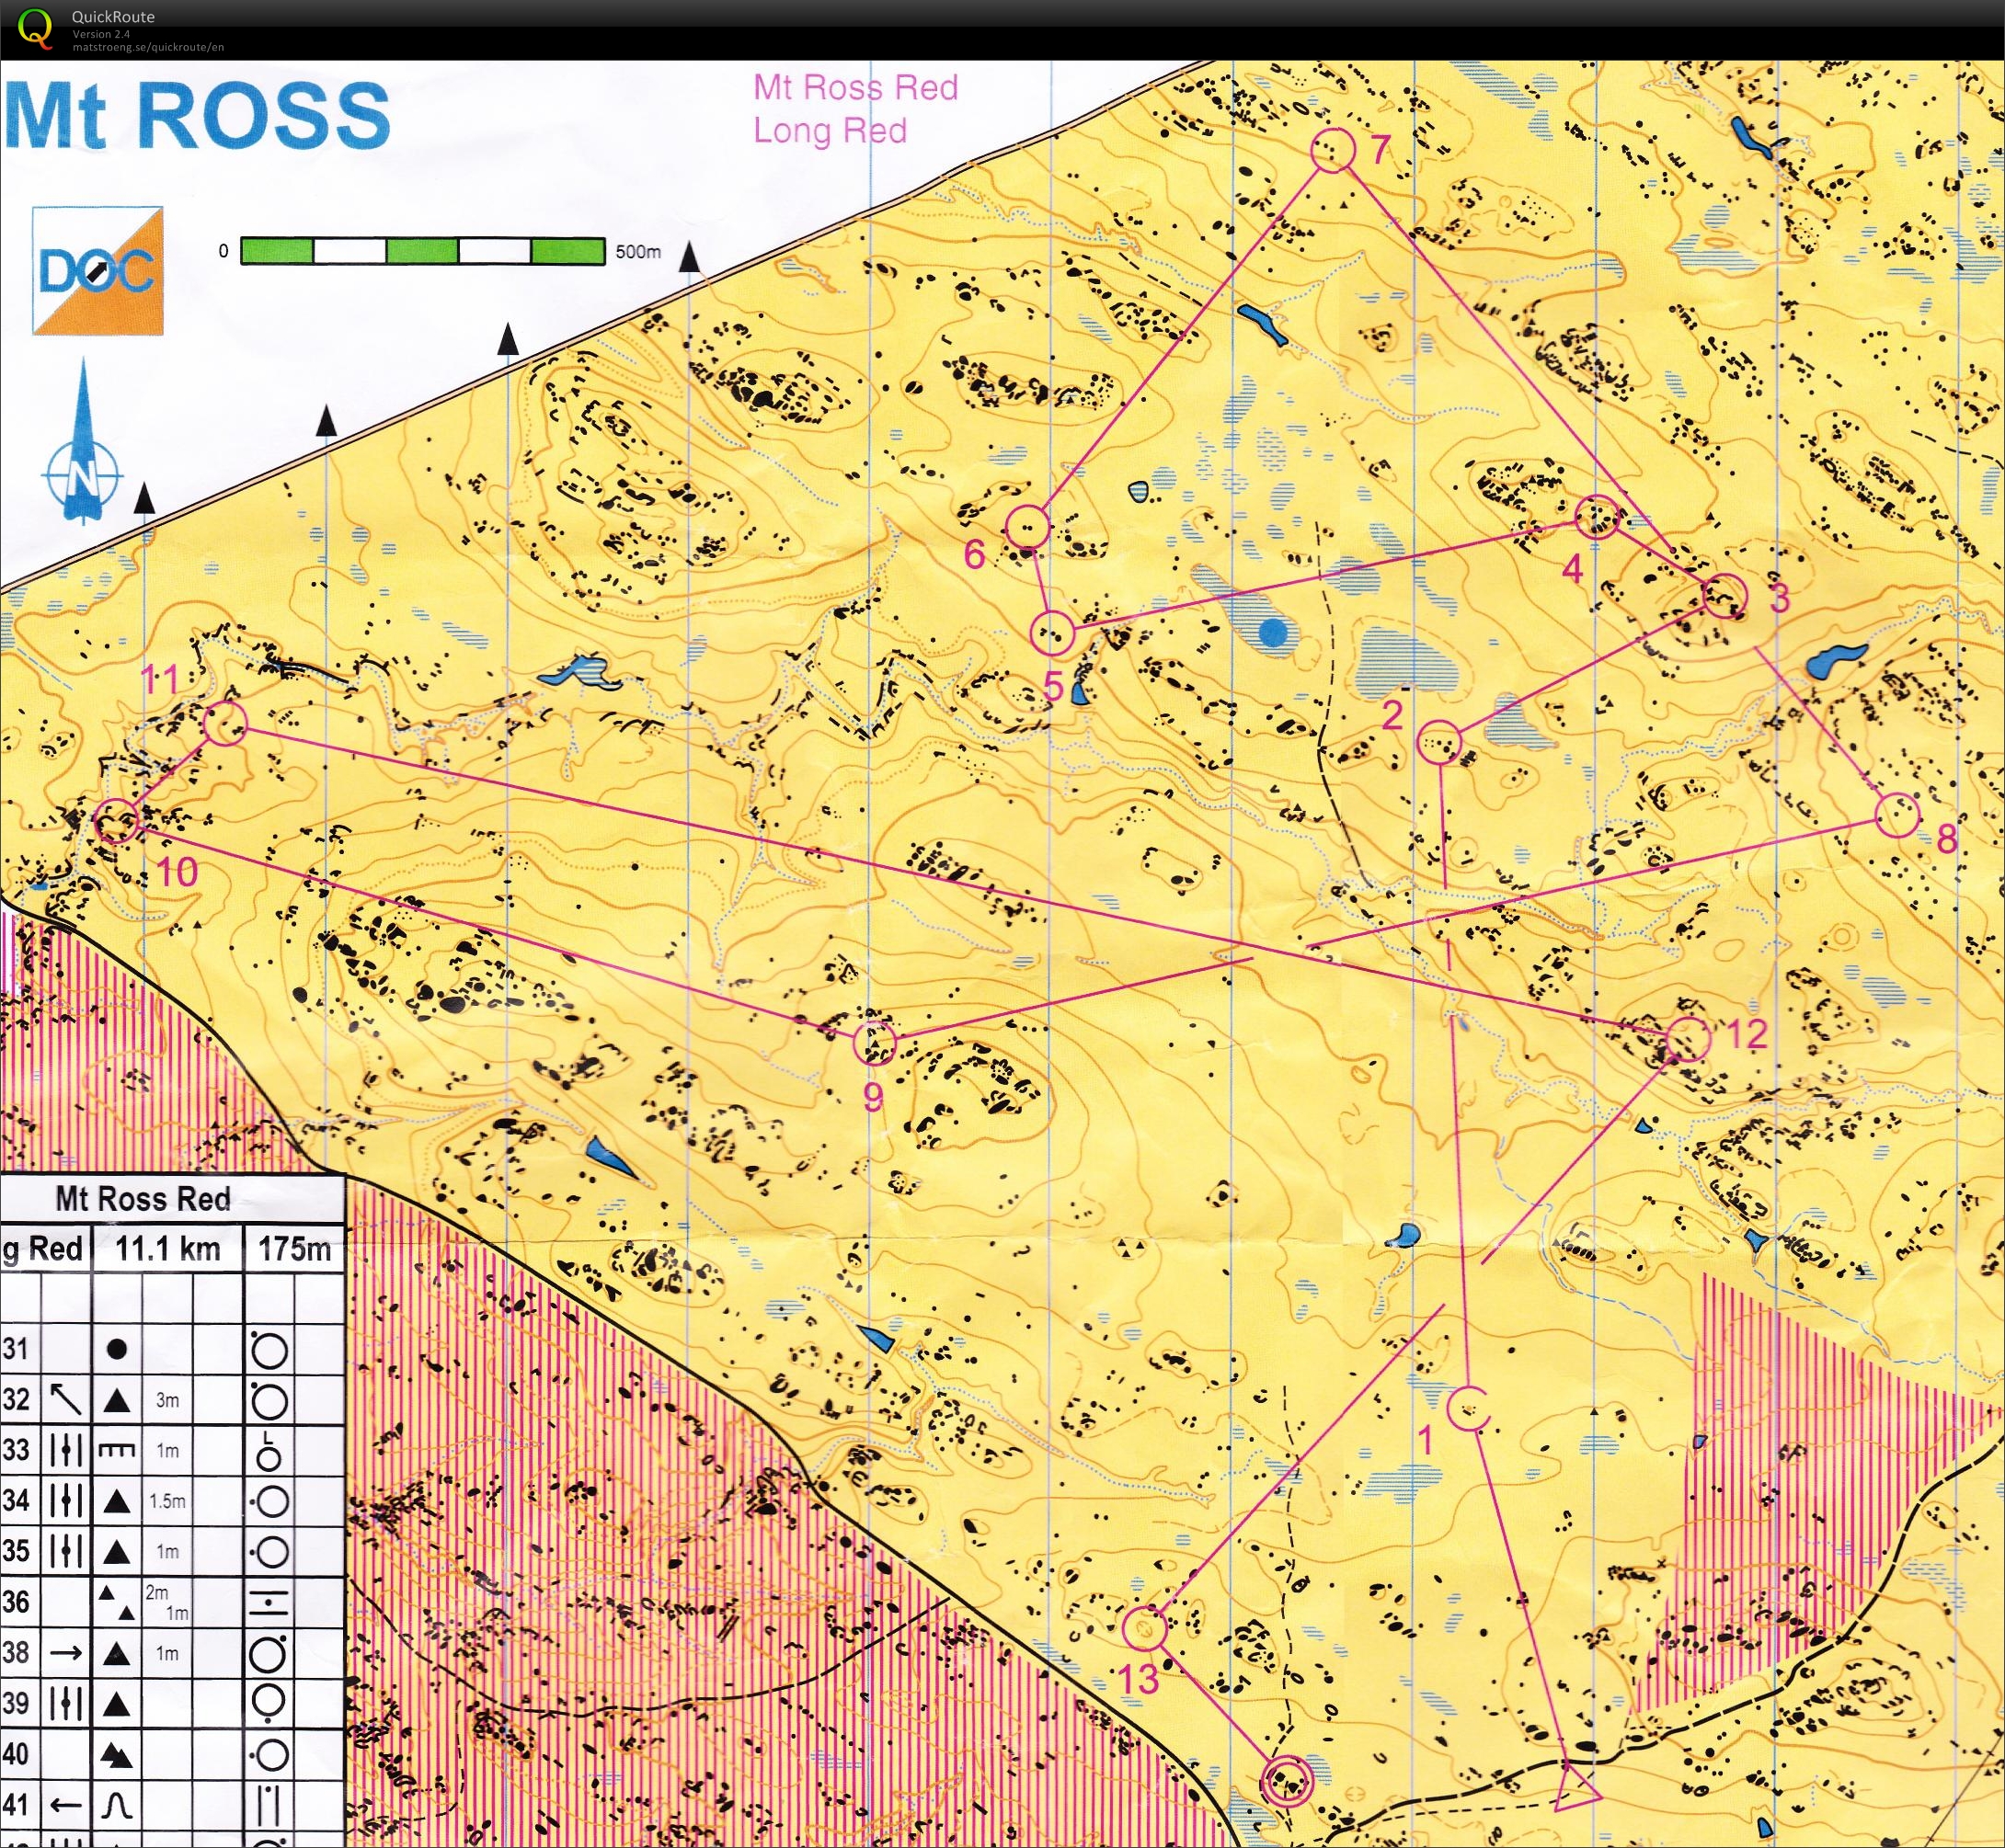Select control circle 11
The height and width of the screenshot is (1848, 2005).
[x=225, y=723]
